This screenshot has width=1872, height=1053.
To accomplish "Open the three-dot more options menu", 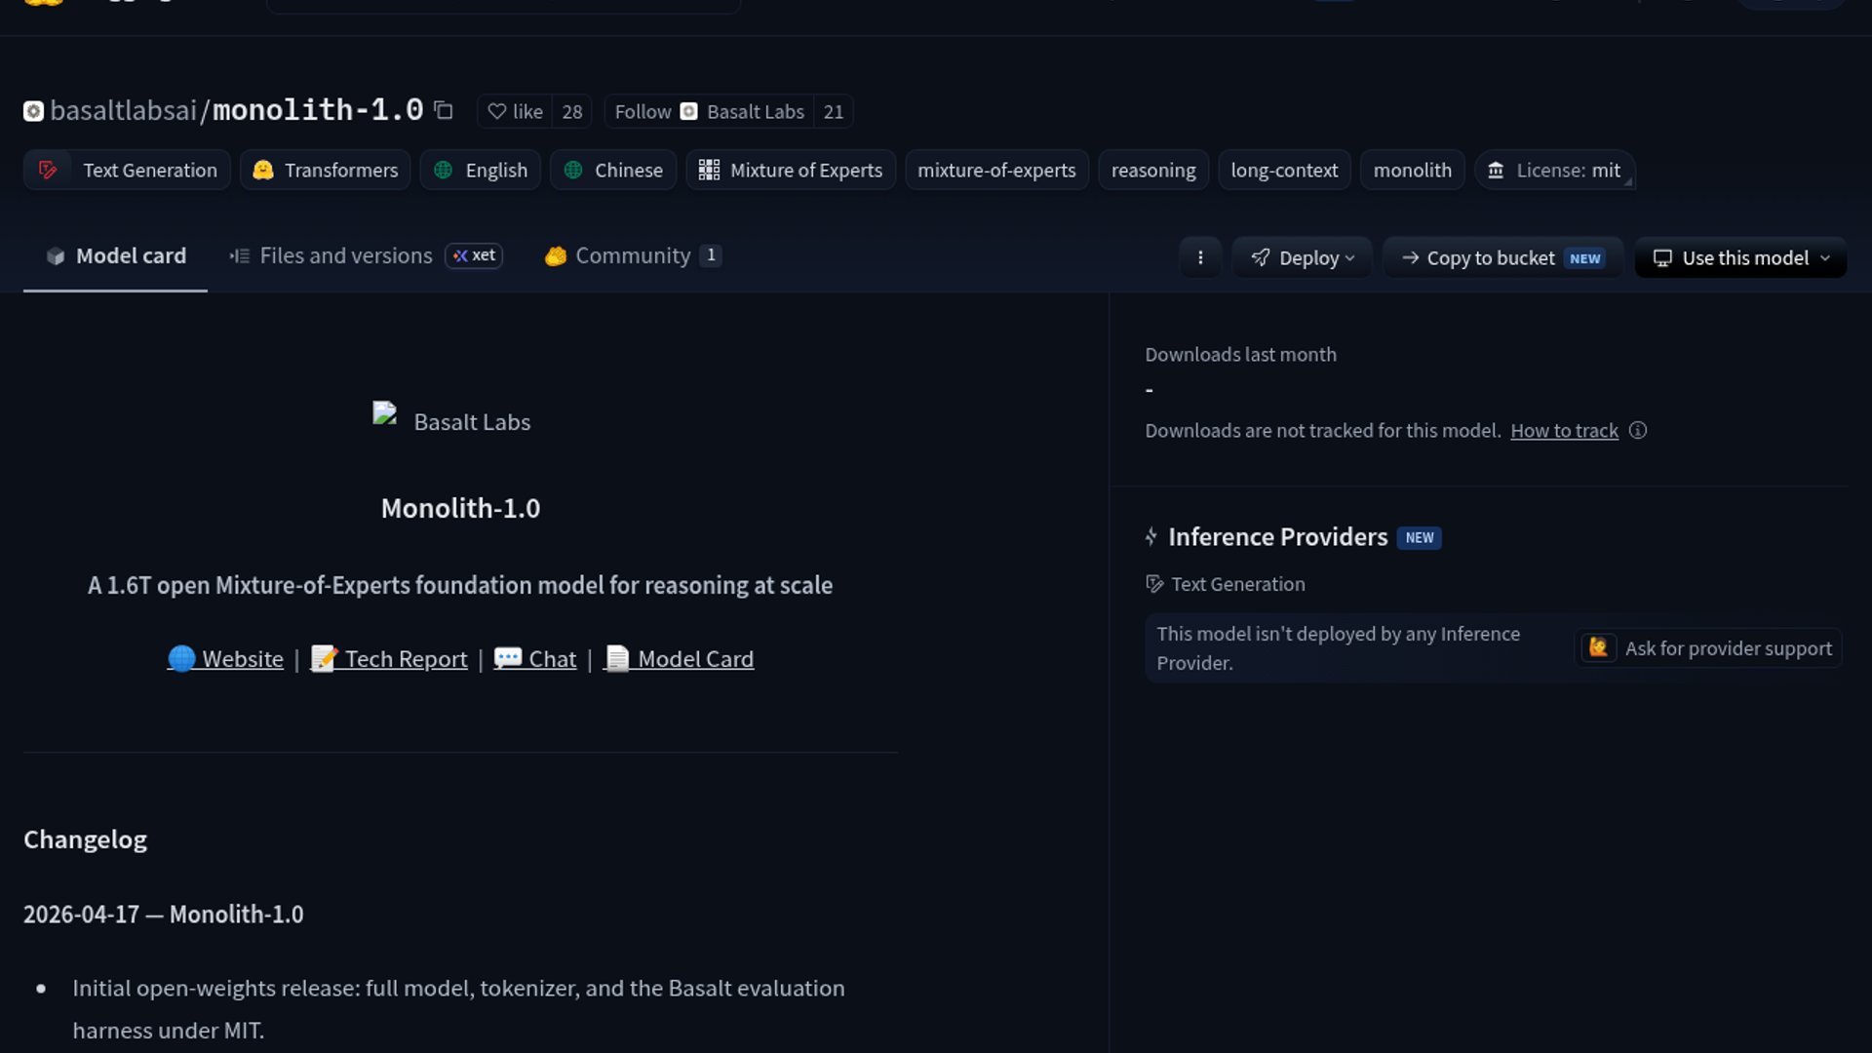I will coord(1200,257).
